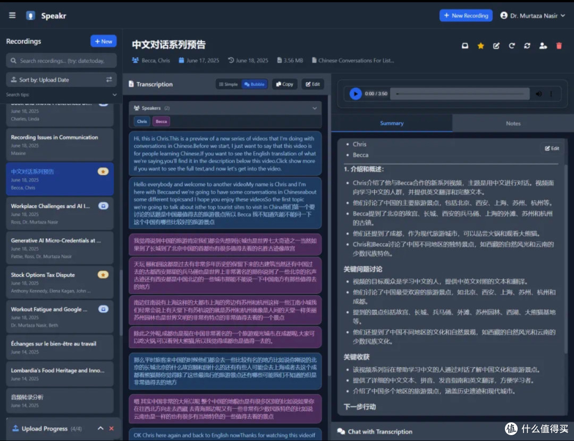Viewport: 574px width, 441px height.
Task: Close the Upload Progress panel
Action: 111,429
